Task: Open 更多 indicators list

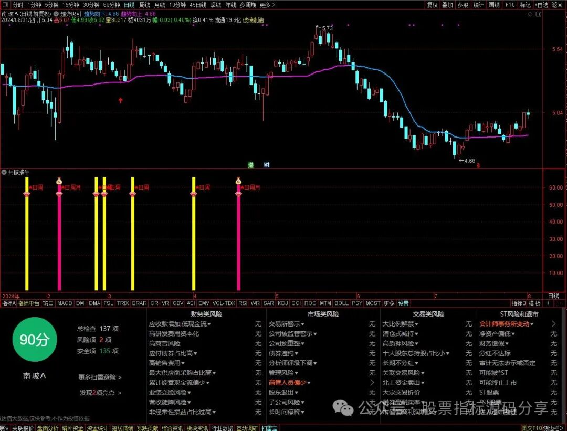Action: click(x=389, y=303)
